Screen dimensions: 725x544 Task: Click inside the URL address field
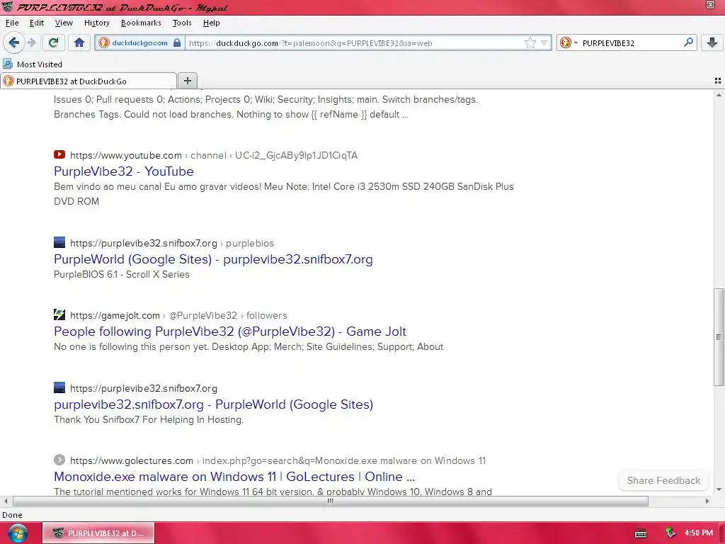coord(354,43)
